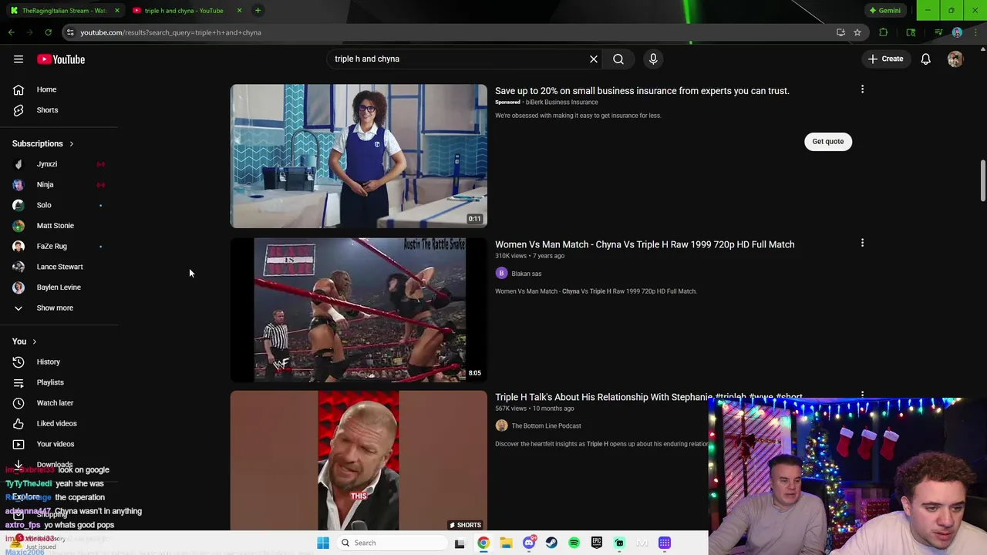
Task: Open Liked videos in the sidebar
Action: click(59, 423)
